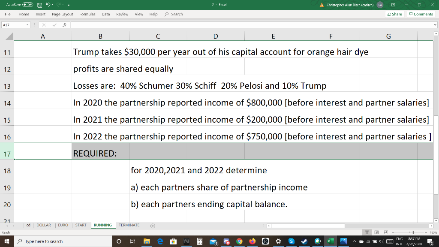Open the View ribbon tab
Screen dimensions: 439x247
(139, 14)
